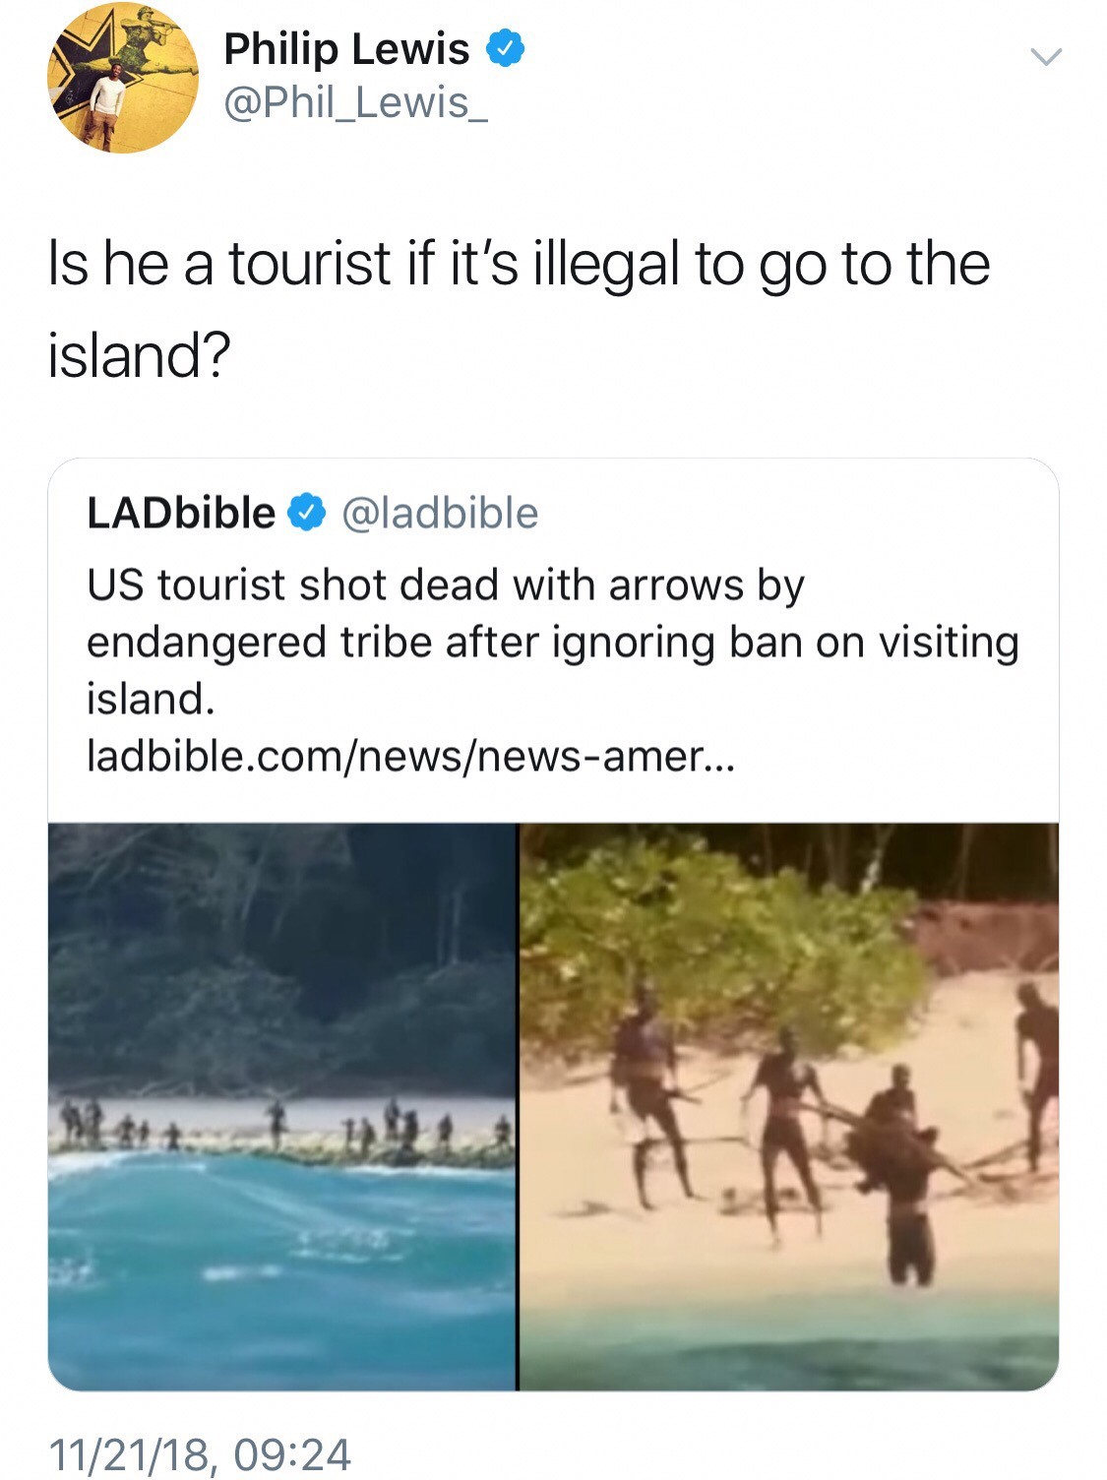Viewport: 1107px width, 1480px height.
Task: Click LADbible's blue verified badge
Action: click(x=306, y=513)
